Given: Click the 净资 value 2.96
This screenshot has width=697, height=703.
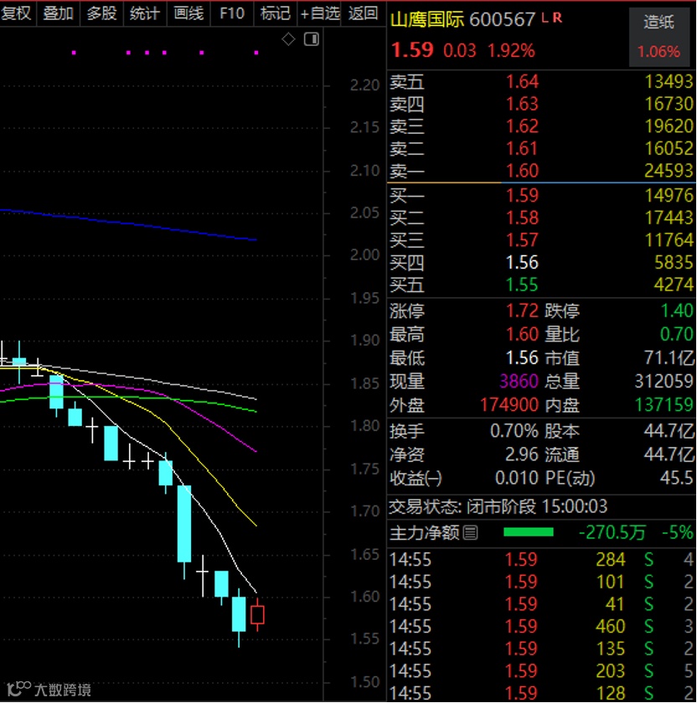Looking at the screenshot, I should pos(522,455).
